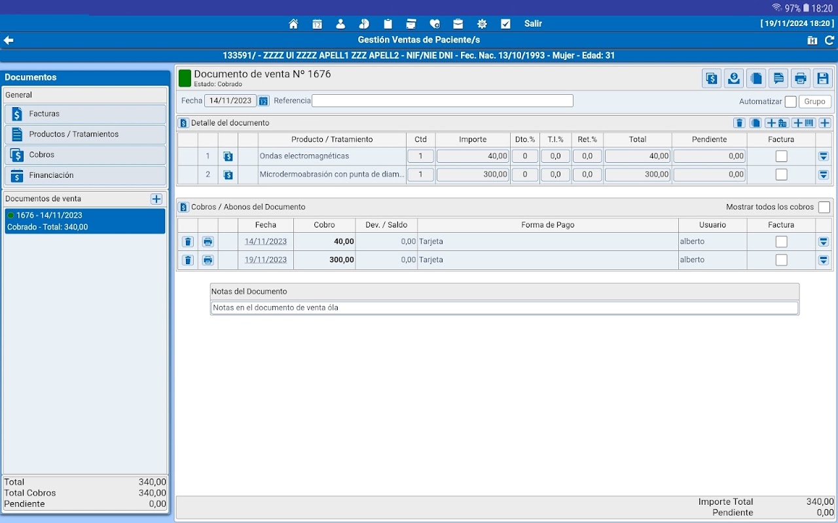Click the print icon in document header

[x=800, y=78]
